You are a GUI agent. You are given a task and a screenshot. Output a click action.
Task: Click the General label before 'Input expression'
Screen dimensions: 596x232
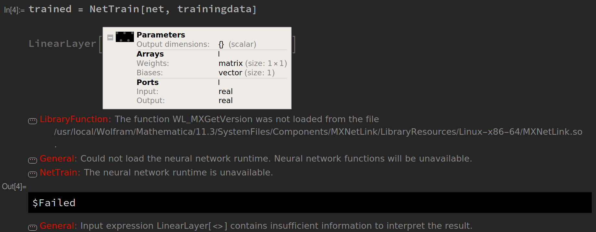pyautogui.click(x=58, y=226)
